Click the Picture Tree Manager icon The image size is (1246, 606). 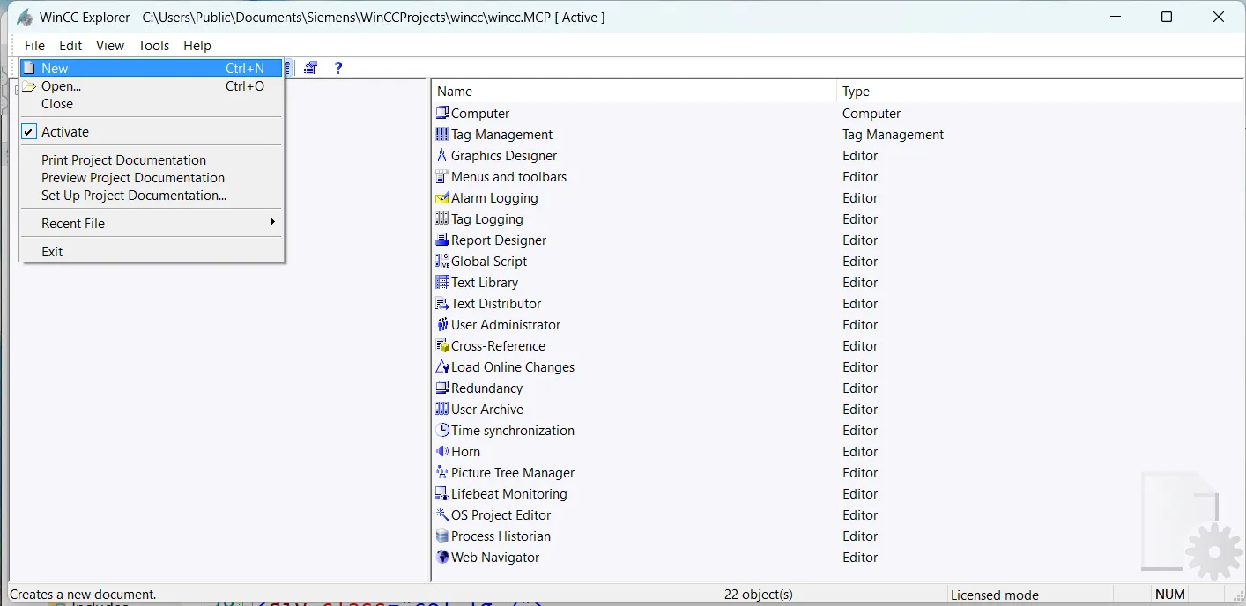442,472
